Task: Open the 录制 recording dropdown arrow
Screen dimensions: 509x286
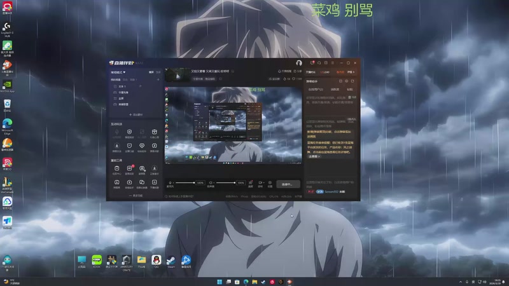Action: tap(263, 183)
